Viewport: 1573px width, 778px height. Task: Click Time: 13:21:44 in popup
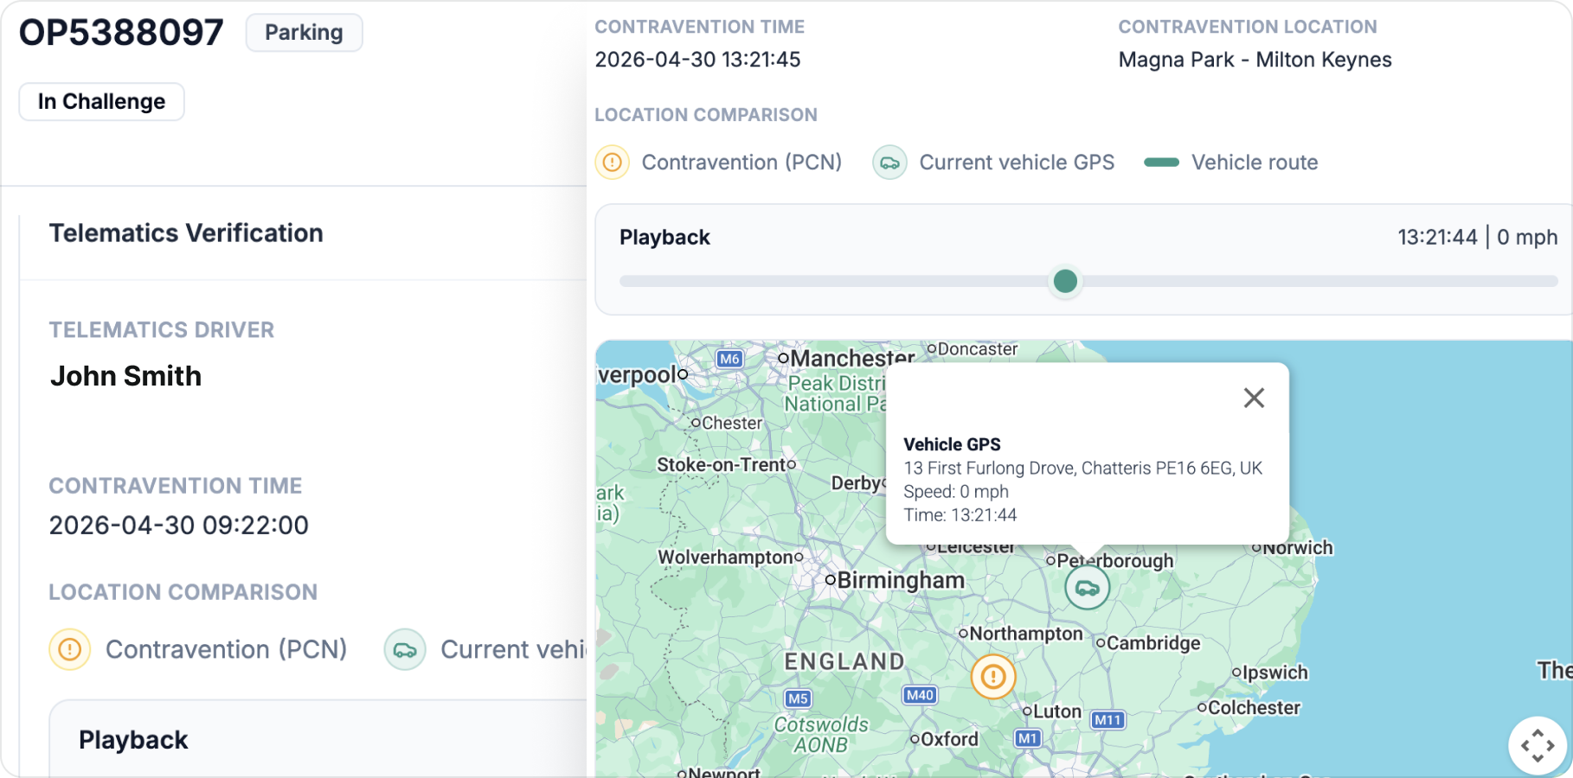click(x=960, y=514)
